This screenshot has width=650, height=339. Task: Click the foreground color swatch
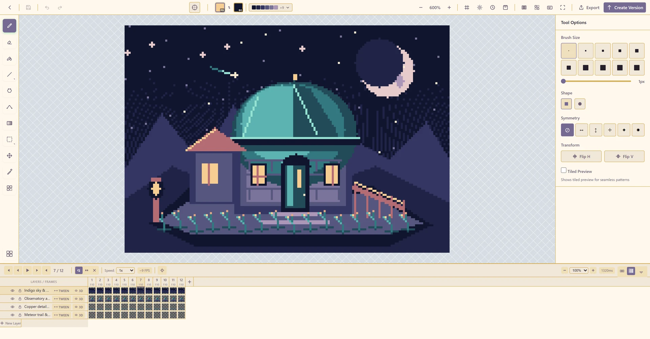[x=220, y=7]
